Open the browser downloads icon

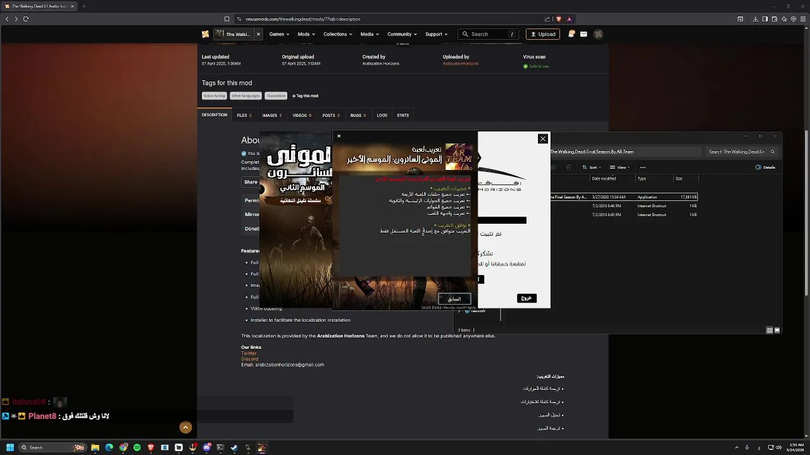[x=755, y=19]
